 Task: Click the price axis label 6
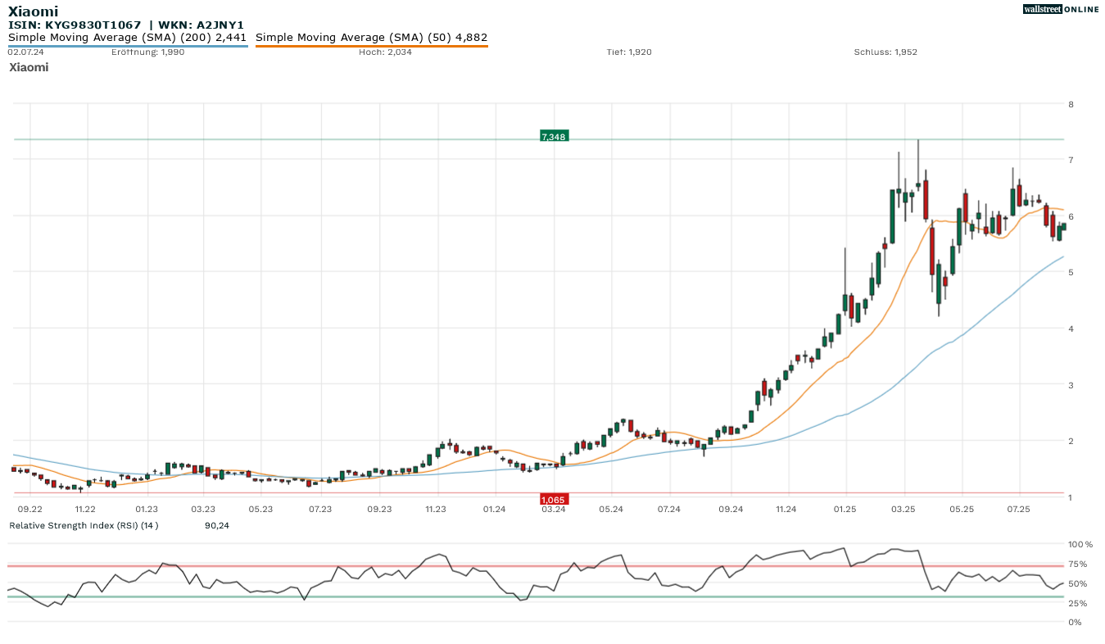click(x=1071, y=216)
